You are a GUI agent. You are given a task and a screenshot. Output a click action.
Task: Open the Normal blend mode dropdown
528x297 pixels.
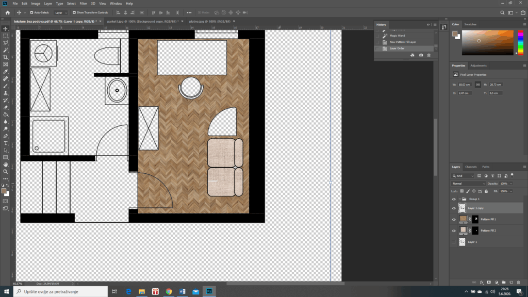[x=468, y=184]
